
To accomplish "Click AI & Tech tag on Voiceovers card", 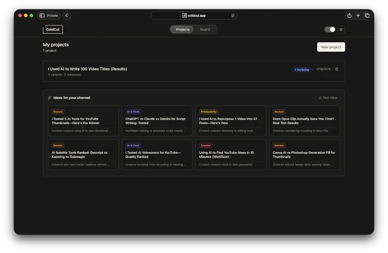I will [133, 146].
